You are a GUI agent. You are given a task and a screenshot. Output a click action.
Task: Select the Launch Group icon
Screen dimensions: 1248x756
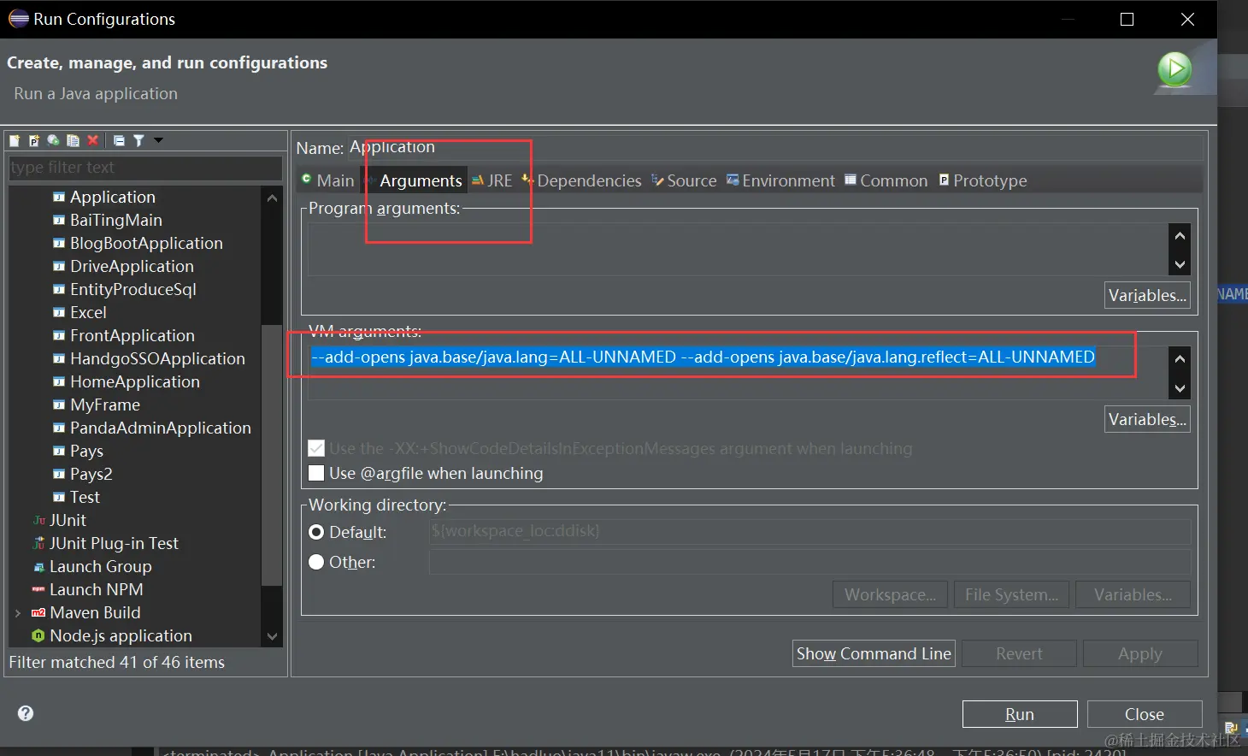coord(38,566)
